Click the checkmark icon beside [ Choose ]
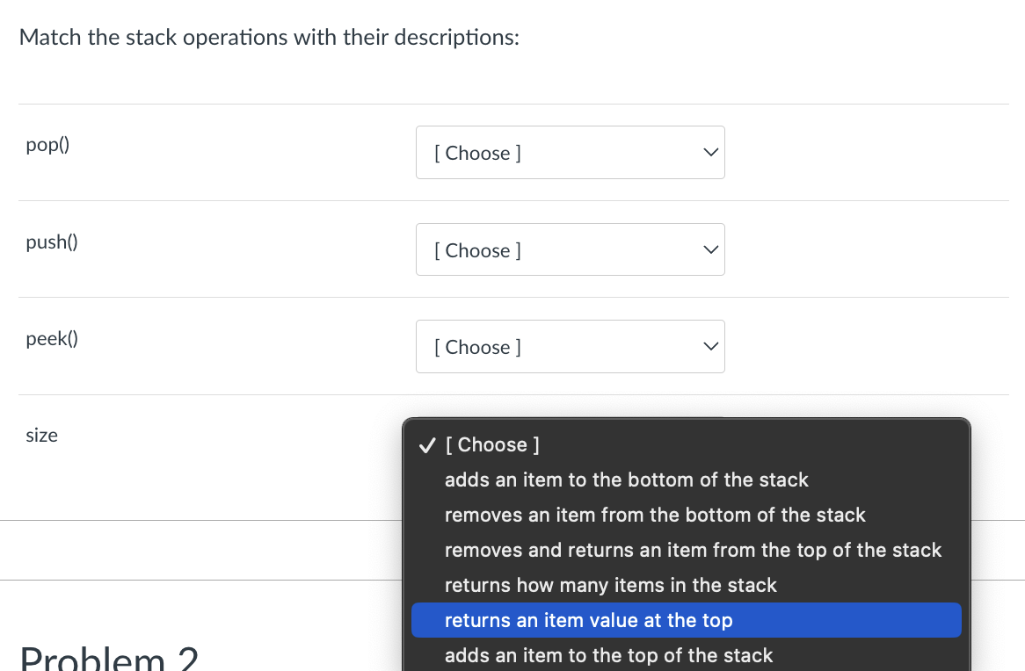Image resolution: width=1025 pixels, height=671 pixels. 426,445
